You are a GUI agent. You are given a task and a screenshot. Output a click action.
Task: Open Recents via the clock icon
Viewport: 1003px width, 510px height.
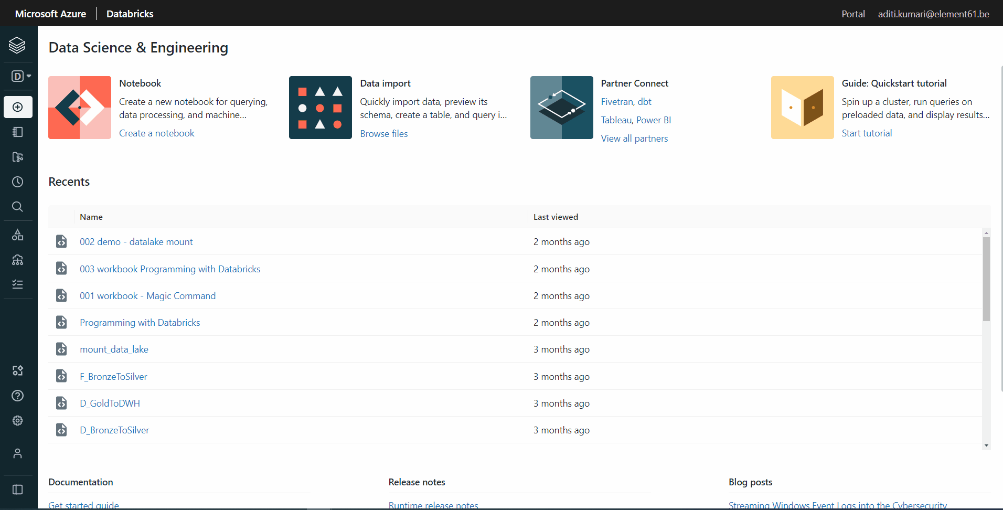tap(17, 182)
